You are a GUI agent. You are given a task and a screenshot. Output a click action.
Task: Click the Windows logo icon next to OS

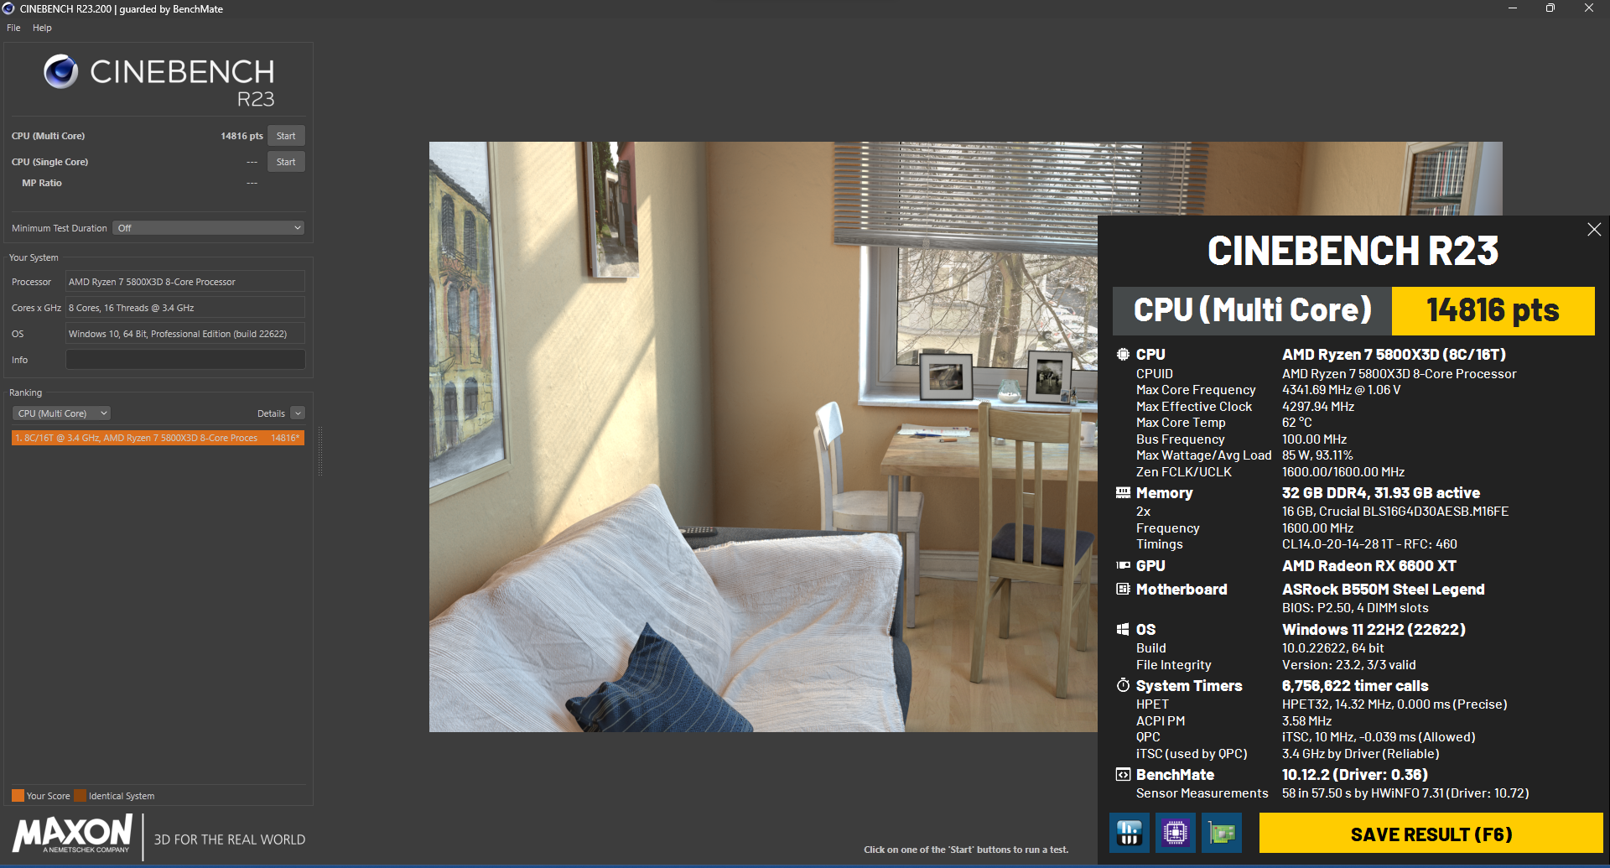point(1124,629)
